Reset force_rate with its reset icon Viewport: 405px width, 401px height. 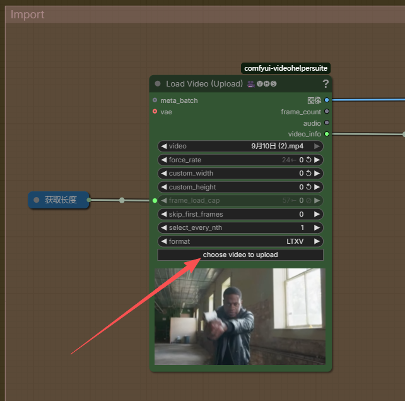tap(308, 160)
